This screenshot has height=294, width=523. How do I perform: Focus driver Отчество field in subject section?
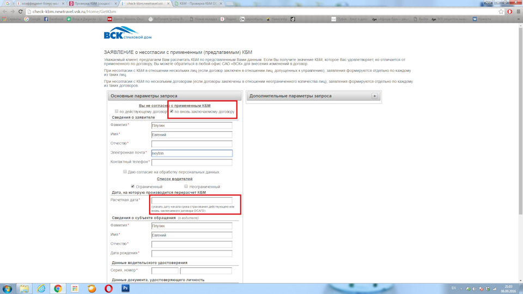coord(192,244)
